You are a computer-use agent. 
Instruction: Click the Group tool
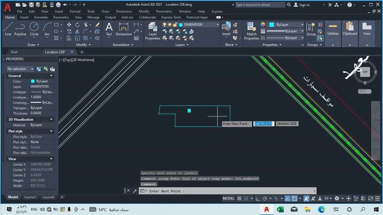pos(311,29)
